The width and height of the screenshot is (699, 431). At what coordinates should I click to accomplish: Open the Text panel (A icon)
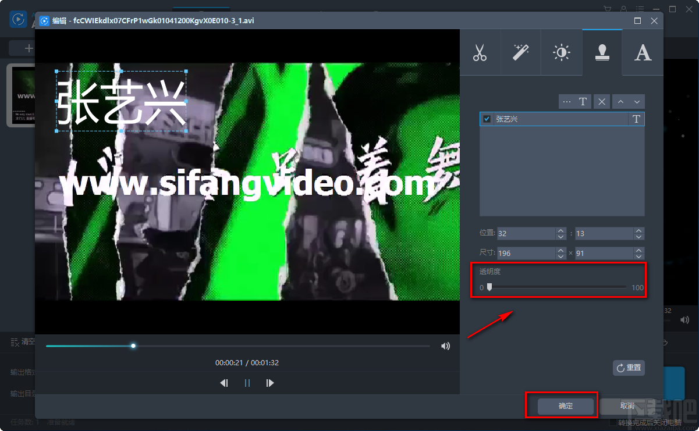tap(642, 52)
